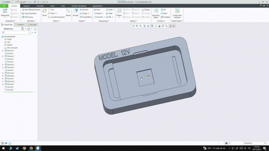Switch to Flexible Modeling tab

[x=79, y=6]
